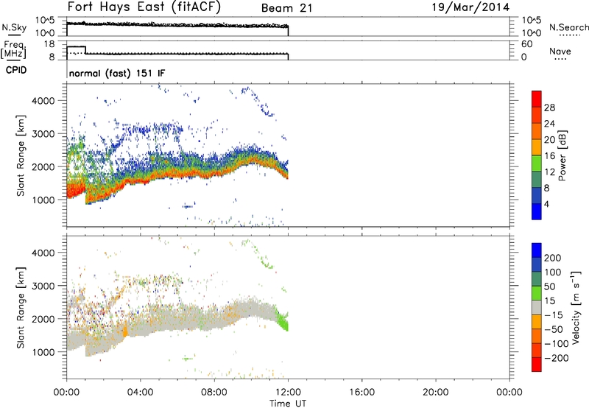Click the "200" label on velocity color bar
The height and width of the screenshot is (408, 589).
[x=553, y=258]
